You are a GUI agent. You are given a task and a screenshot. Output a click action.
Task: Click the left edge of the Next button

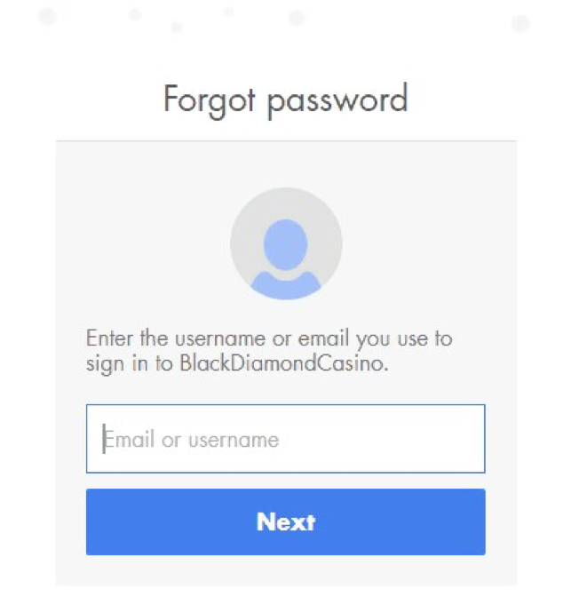pyautogui.click(x=102, y=521)
